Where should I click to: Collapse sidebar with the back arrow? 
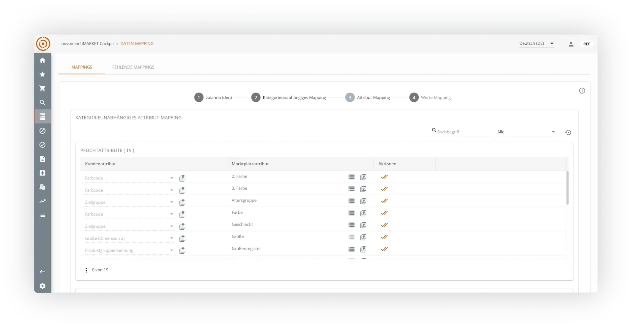tap(42, 272)
